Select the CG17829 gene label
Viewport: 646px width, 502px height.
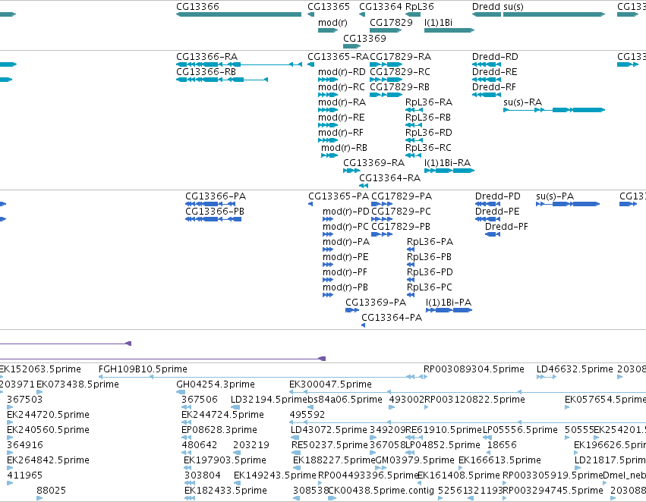[391, 22]
